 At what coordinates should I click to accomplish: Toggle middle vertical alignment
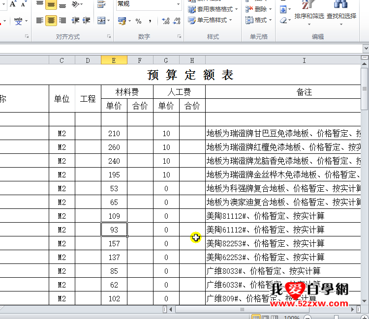click(51, 4)
